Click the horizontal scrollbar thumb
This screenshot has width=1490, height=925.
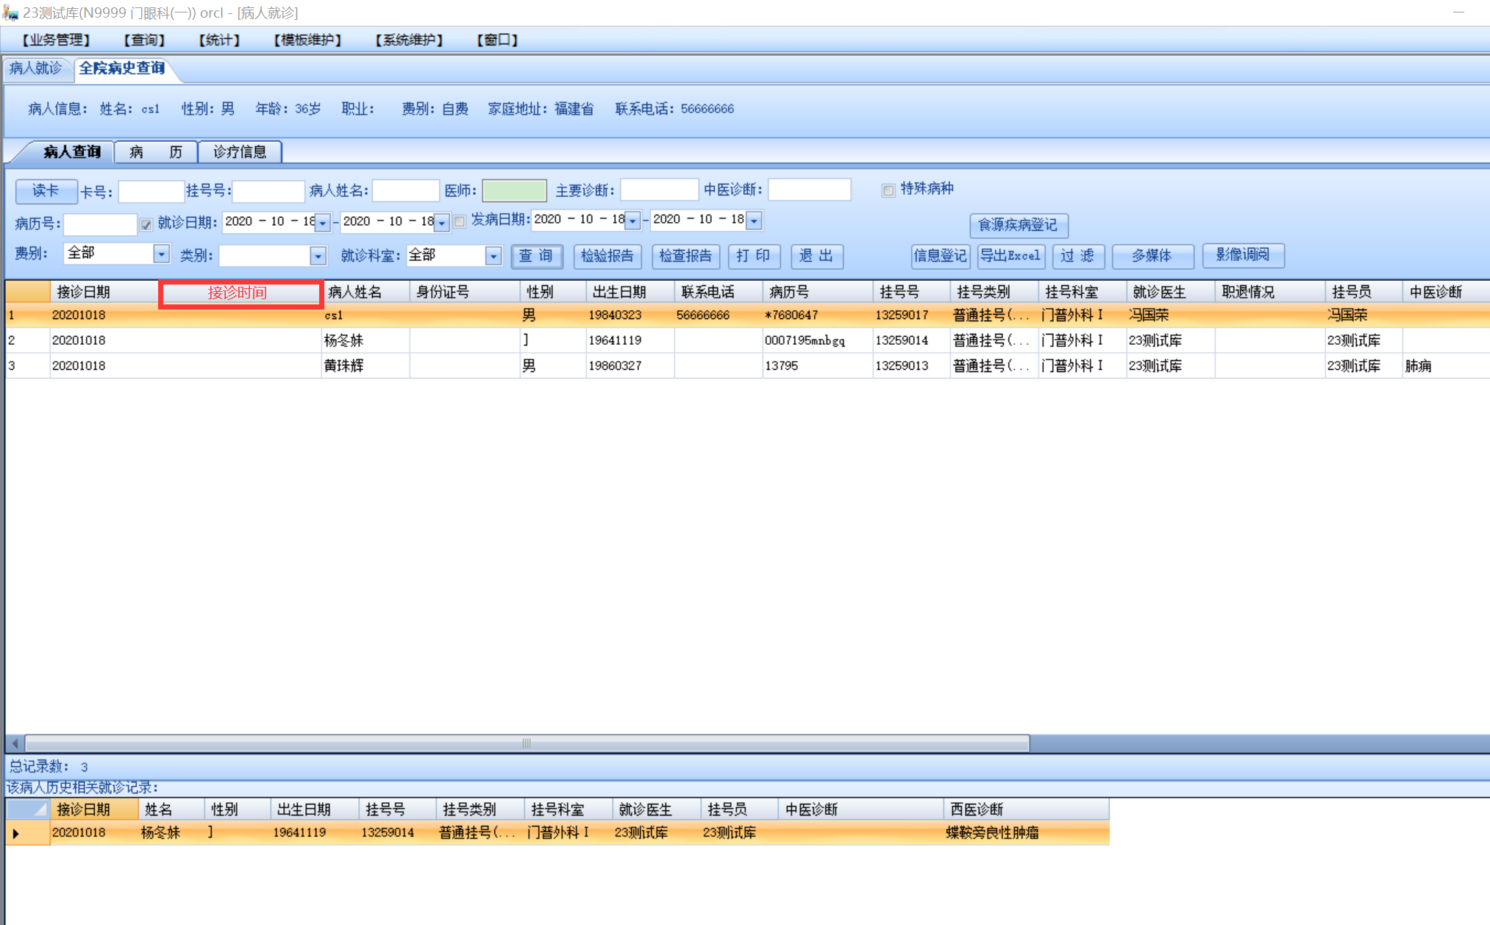click(527, 743)
